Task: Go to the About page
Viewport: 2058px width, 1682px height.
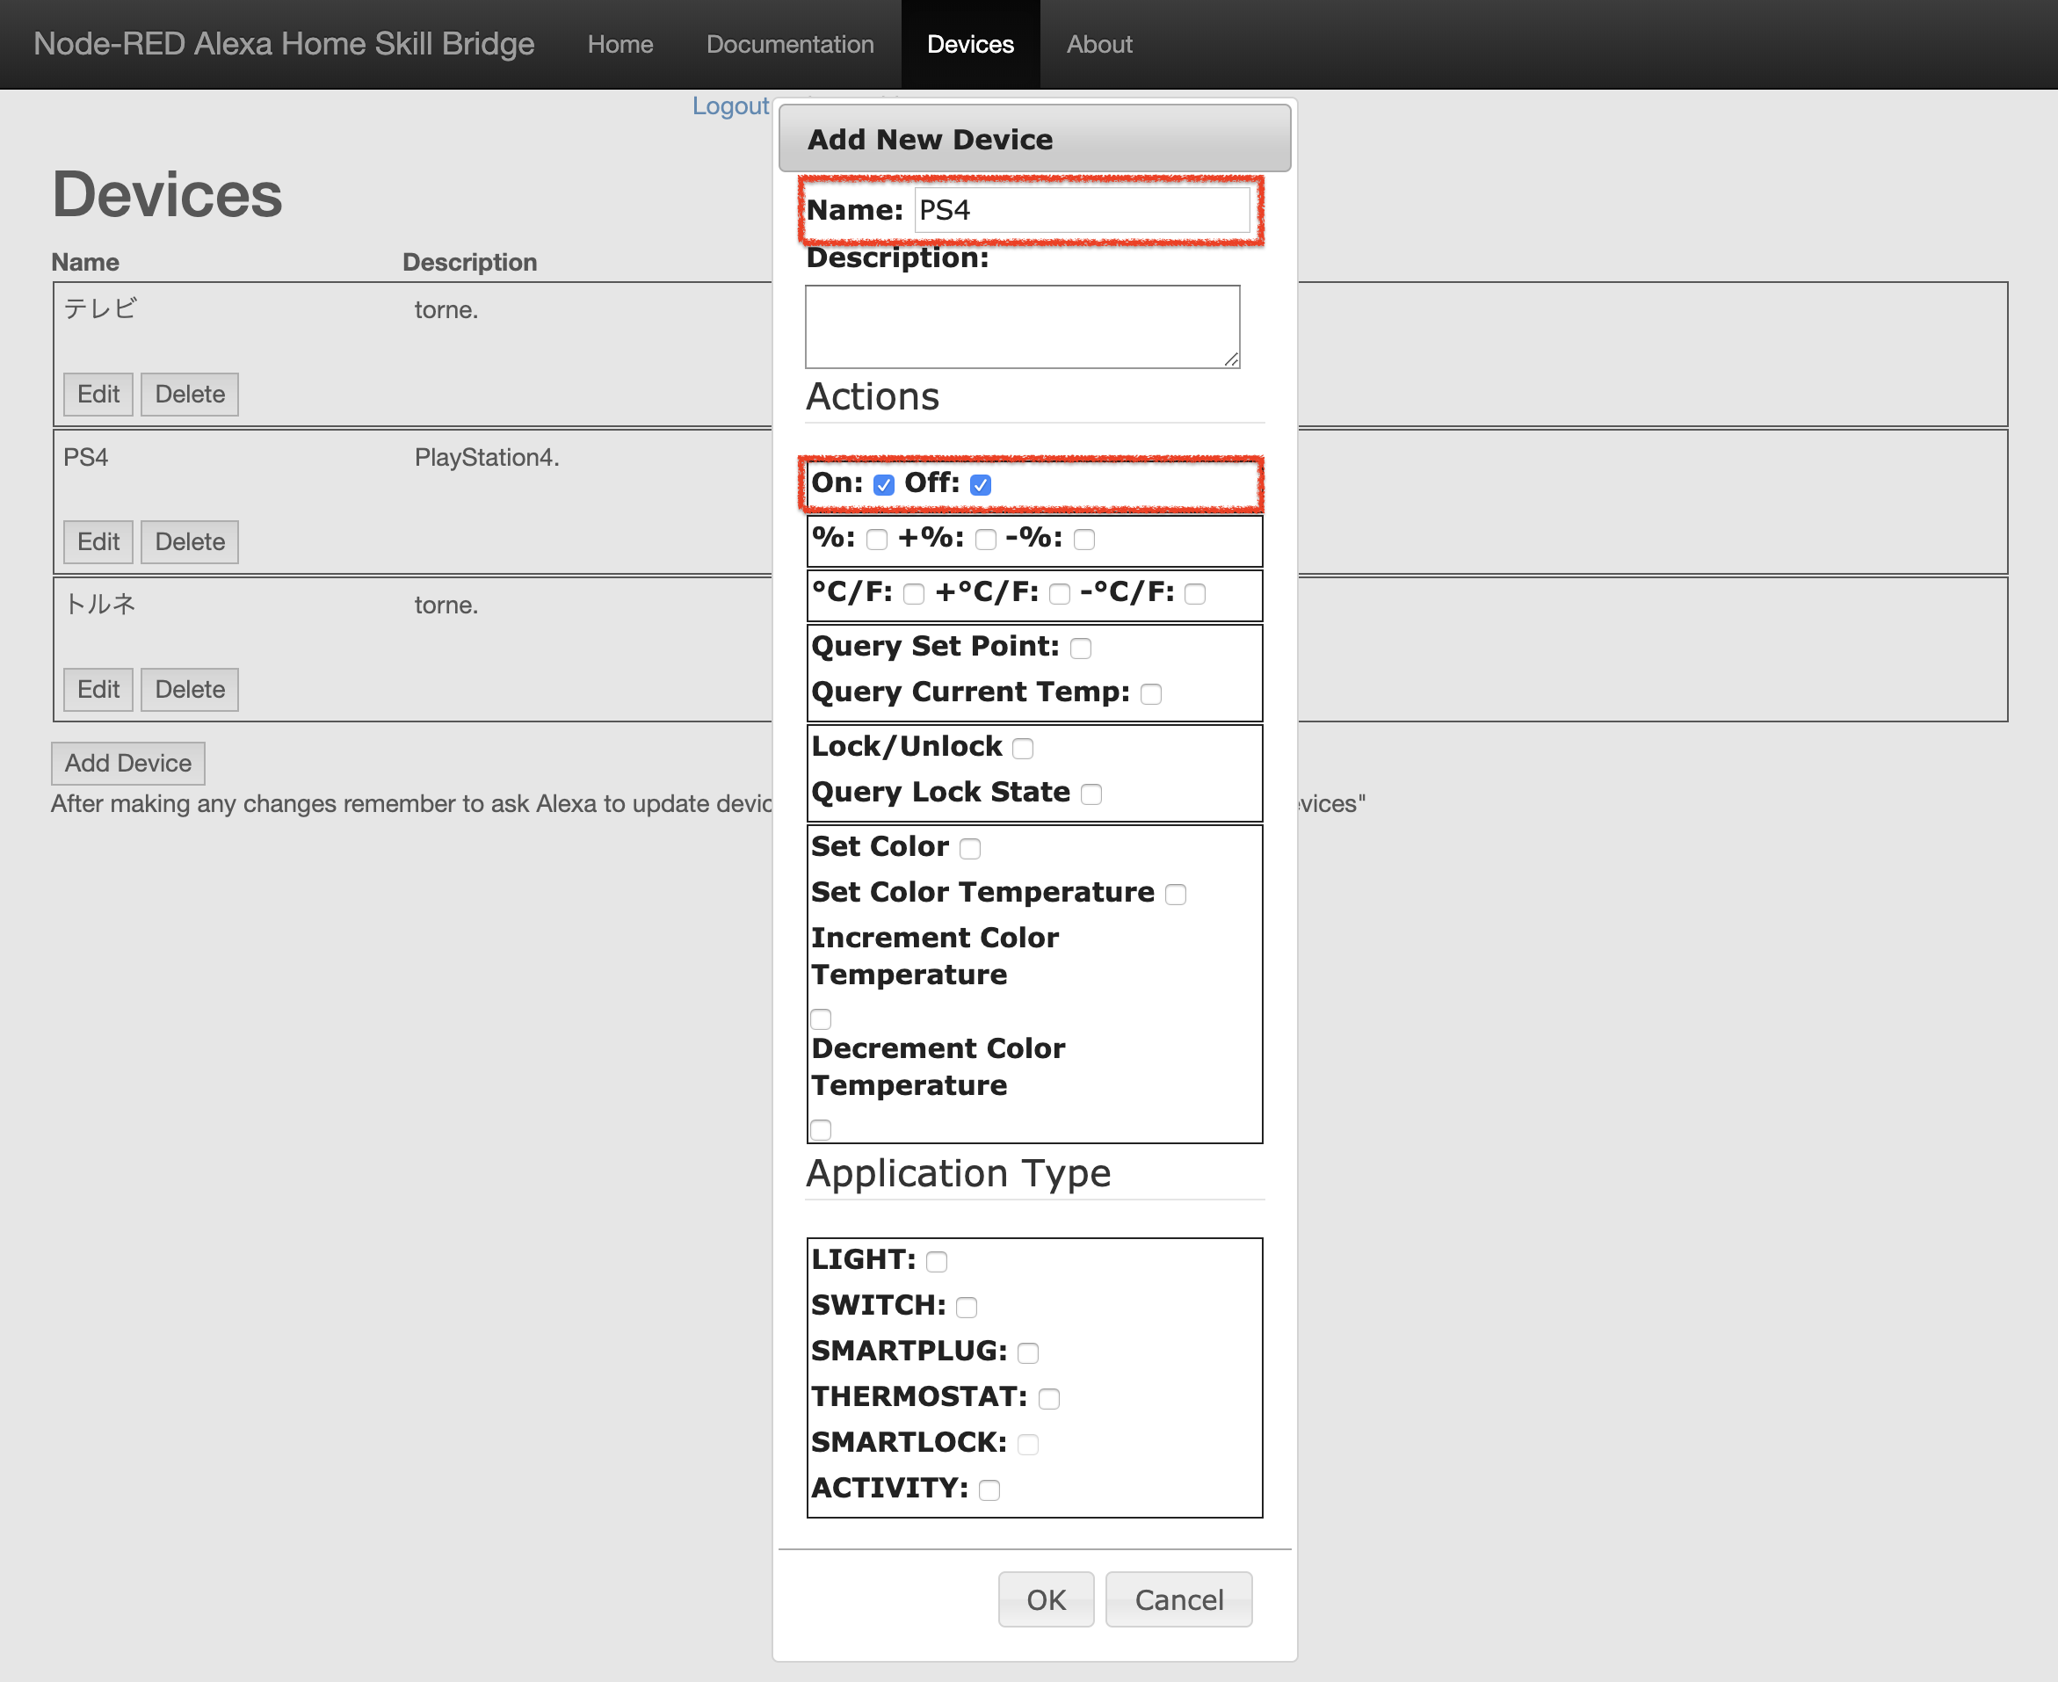Action: click(1098, 45)
